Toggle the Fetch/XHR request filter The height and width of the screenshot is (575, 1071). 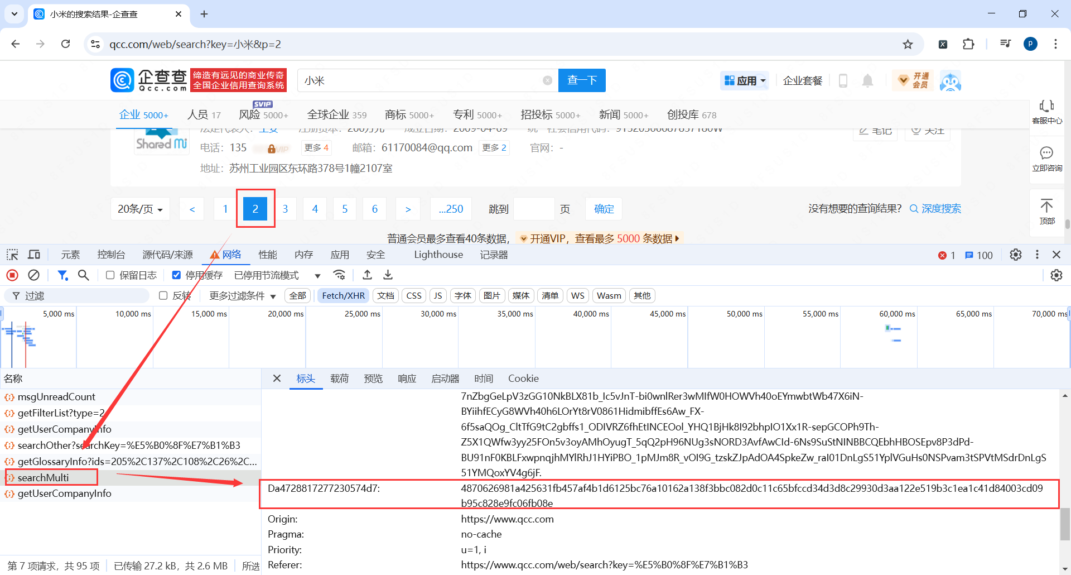coord(344,296)
